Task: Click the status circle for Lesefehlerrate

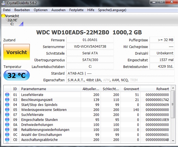Action: pos(7,95)
